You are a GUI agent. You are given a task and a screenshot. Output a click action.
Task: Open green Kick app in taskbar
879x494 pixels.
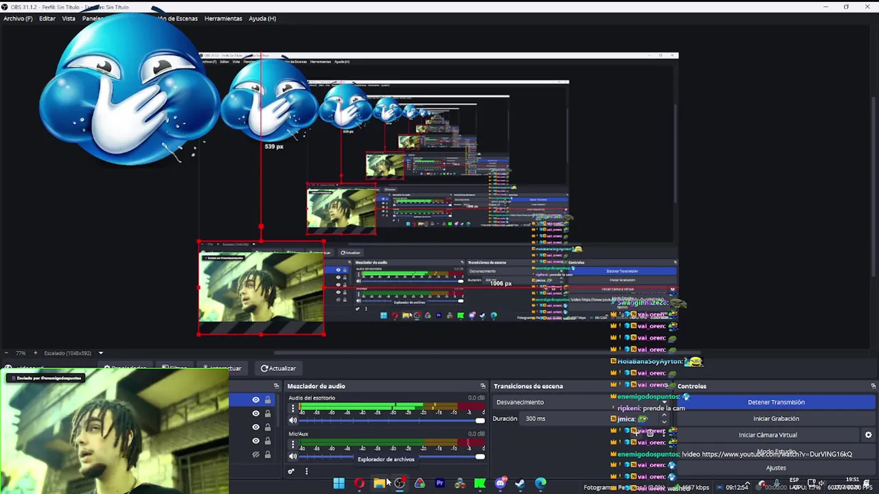[480, 484]
